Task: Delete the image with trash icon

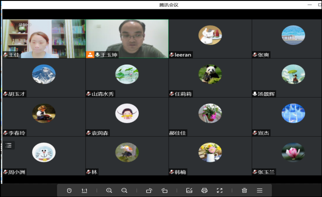Action: [x=244, y=191]
